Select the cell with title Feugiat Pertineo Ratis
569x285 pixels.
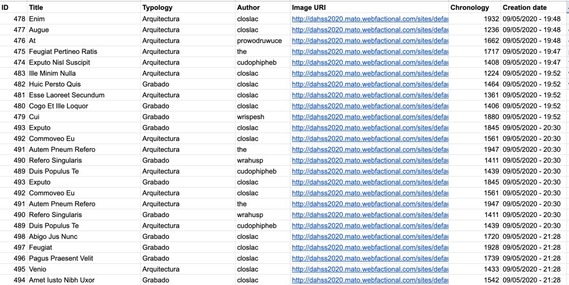84,52
